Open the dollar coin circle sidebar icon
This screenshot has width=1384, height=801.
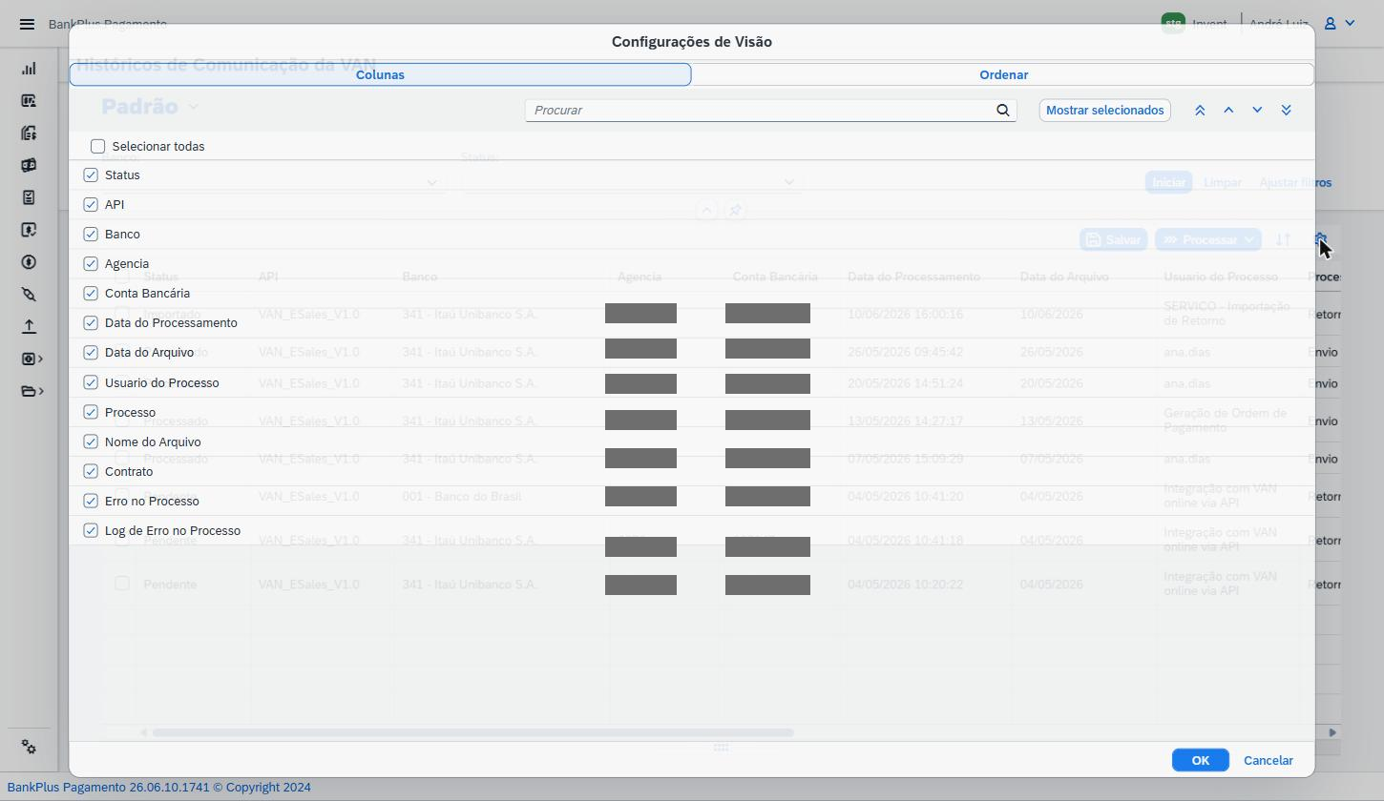(29, 262)
